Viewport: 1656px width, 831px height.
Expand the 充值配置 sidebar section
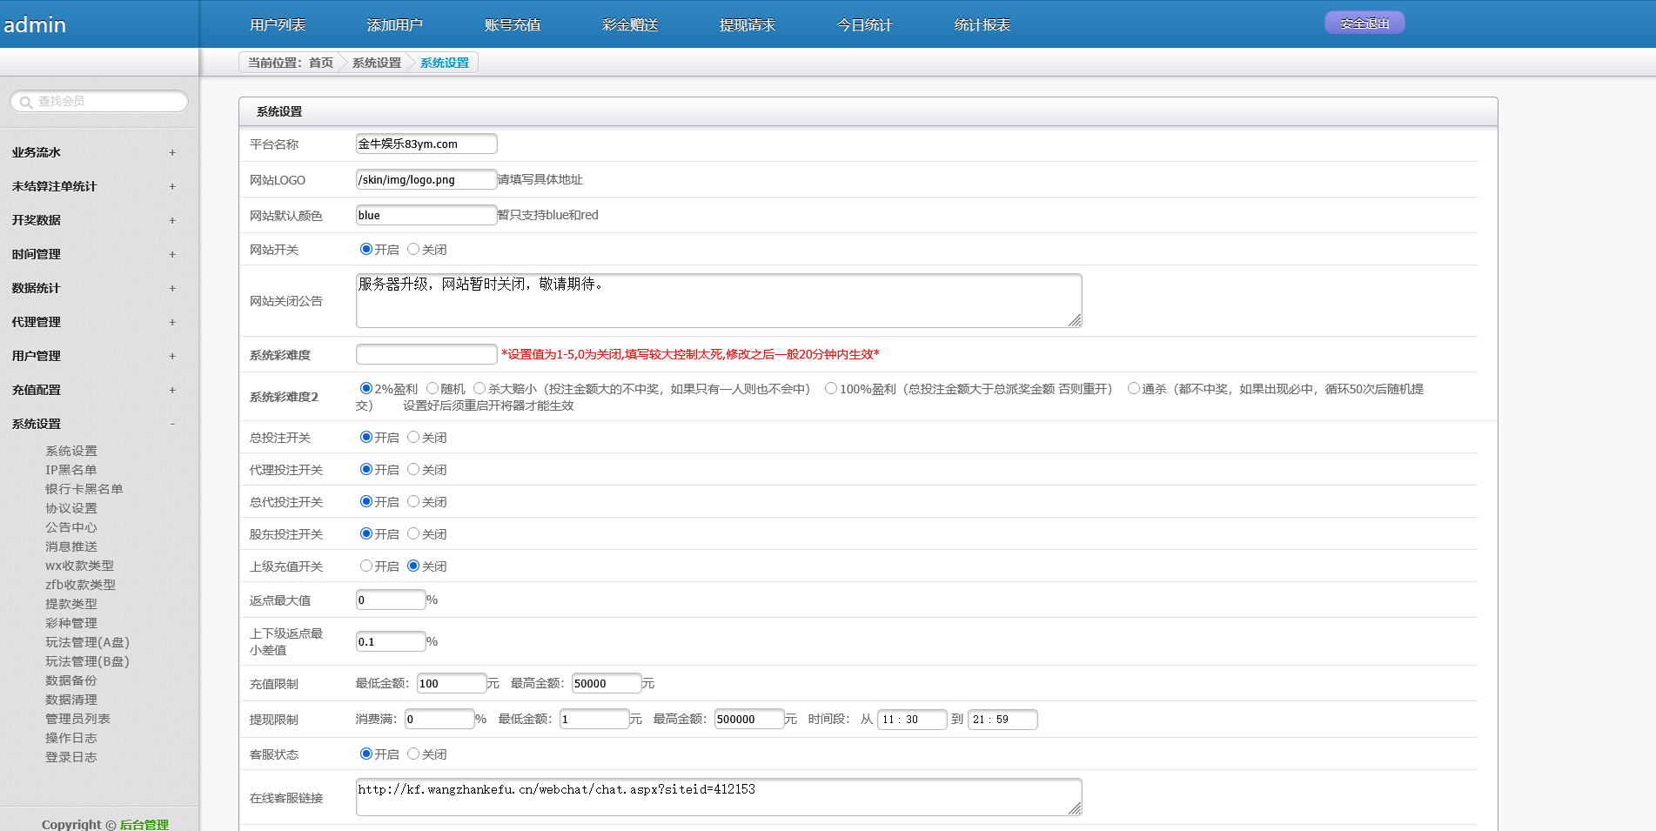pos(94,390)
